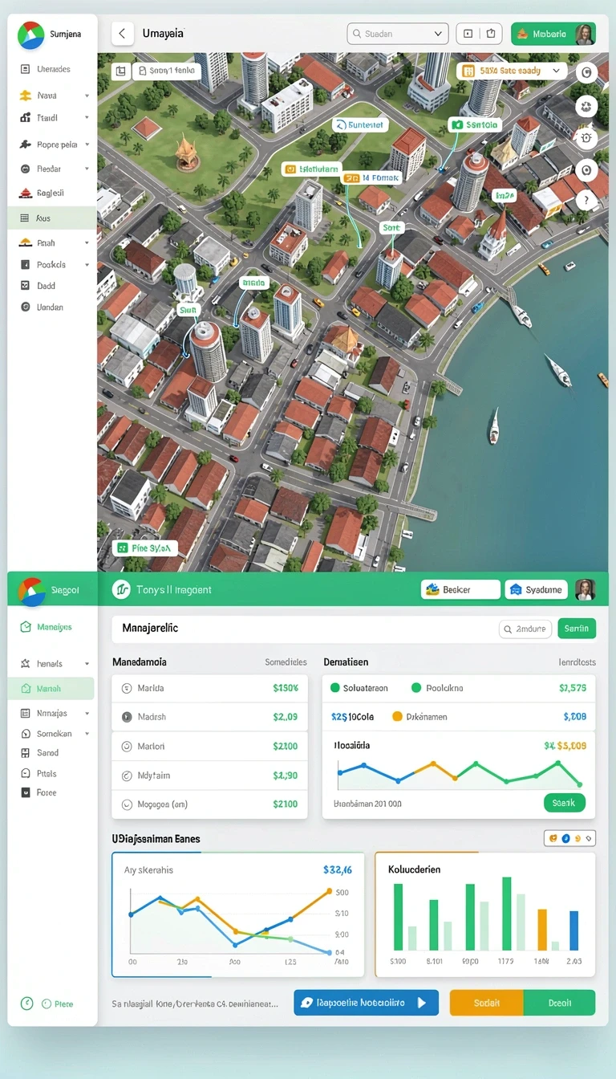This screenshot has width=616, height=1079.
Task: Click the user avatar in green bar
Action: (x=586, y=589)
